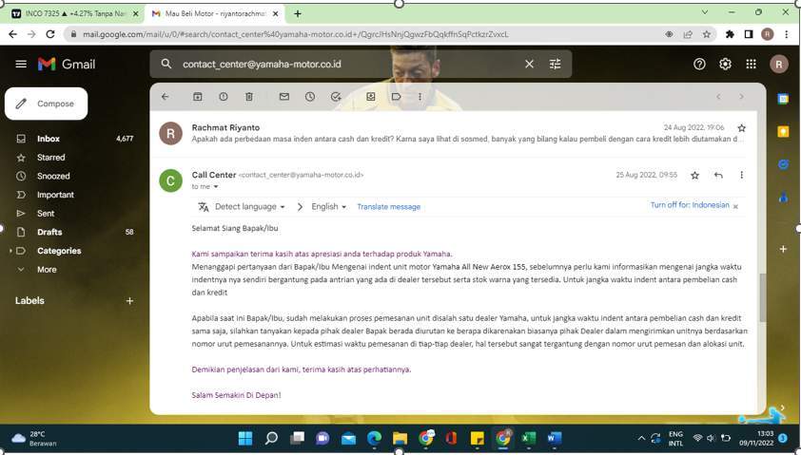Open the weather widget 28°C Berawan
The height and width of the screenshot is (455, 801).
[x=34, y=438]
